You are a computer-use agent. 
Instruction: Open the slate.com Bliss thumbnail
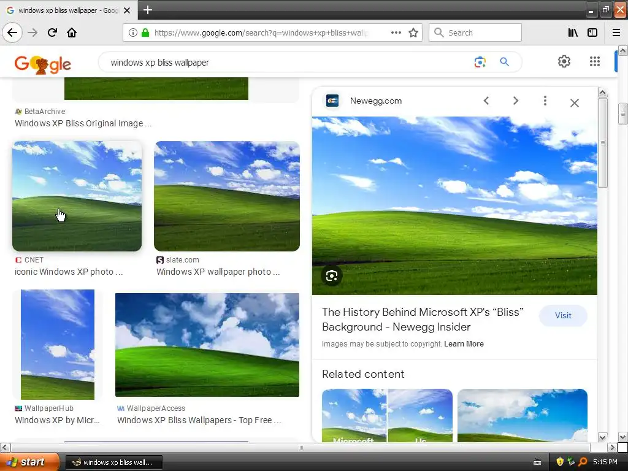227,196
